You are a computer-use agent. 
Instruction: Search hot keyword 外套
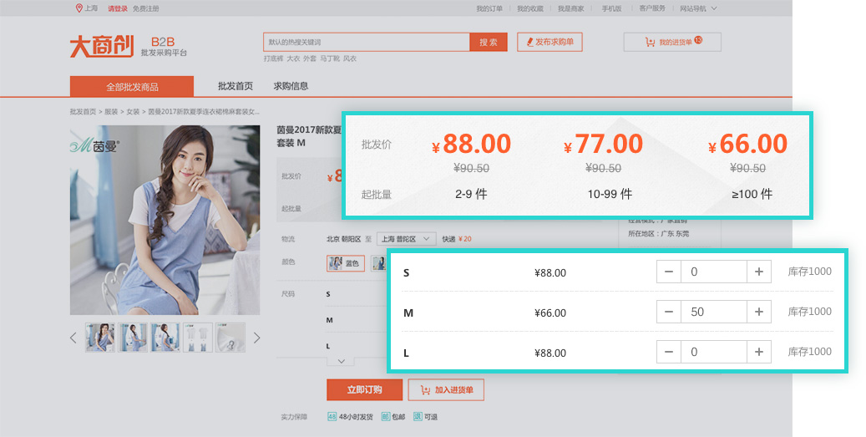pyautogui.click(x=309, y=58)
